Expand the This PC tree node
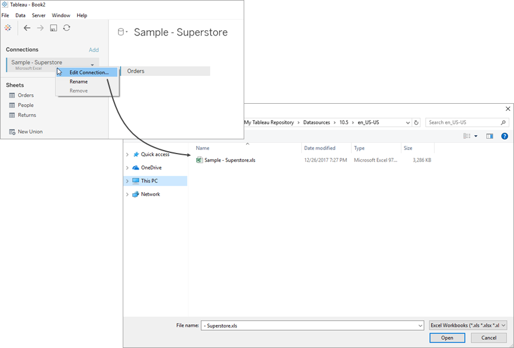The height and width of the screenshot is (348, 514). (x=127, y=181)
